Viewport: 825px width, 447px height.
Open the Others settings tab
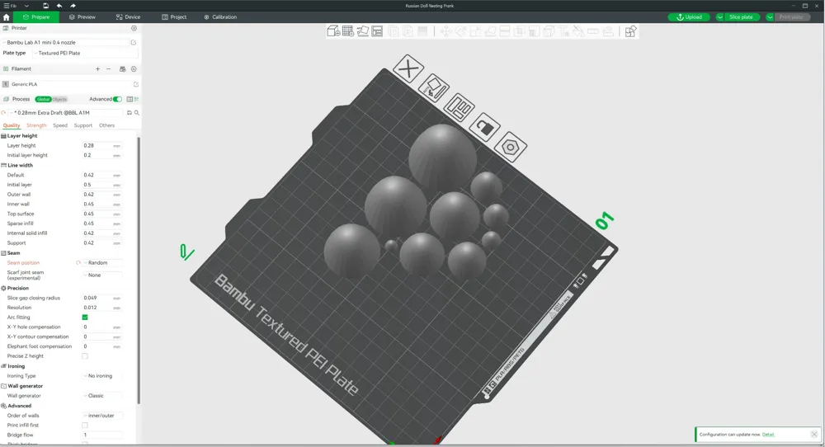pos(106,125)
